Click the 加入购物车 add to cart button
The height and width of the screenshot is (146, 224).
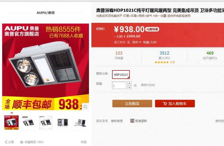175,104
